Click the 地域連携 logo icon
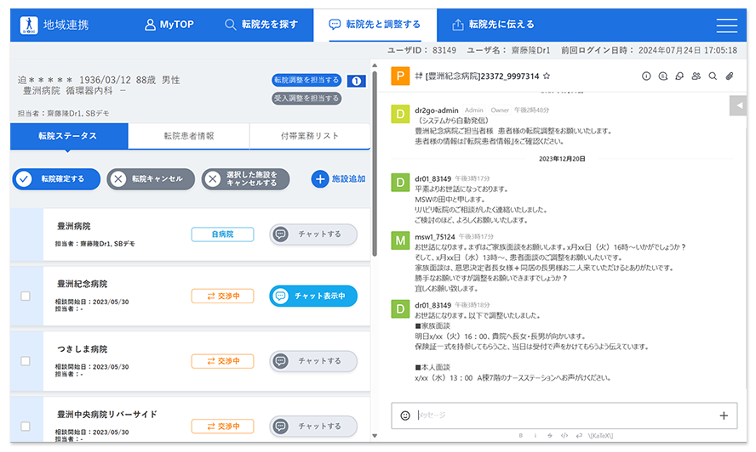The width and height of the screenshot is (756, 452). point(29,25)
